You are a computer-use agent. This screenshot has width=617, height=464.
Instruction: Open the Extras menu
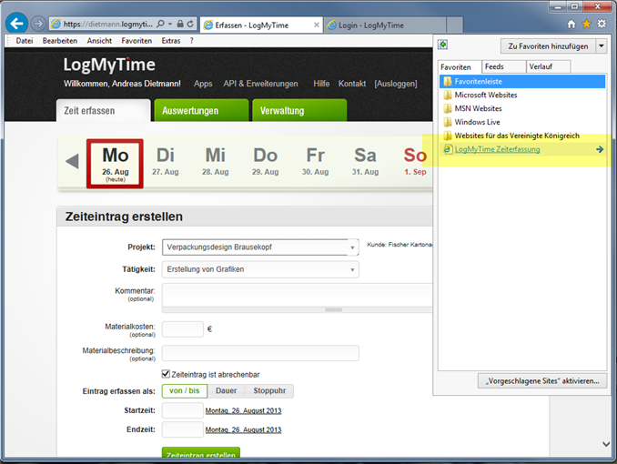click(171, 41)
